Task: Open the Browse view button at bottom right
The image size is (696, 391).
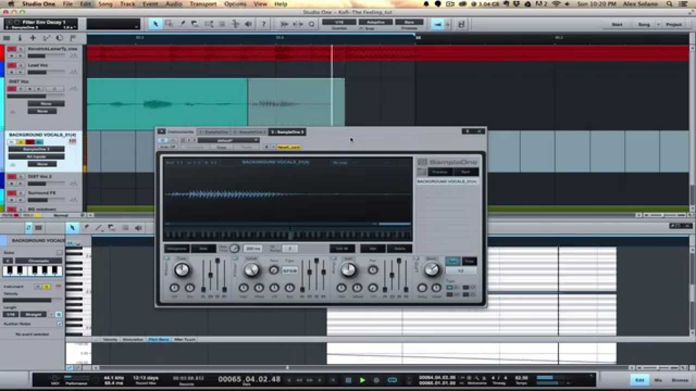Action: (679, 380)
